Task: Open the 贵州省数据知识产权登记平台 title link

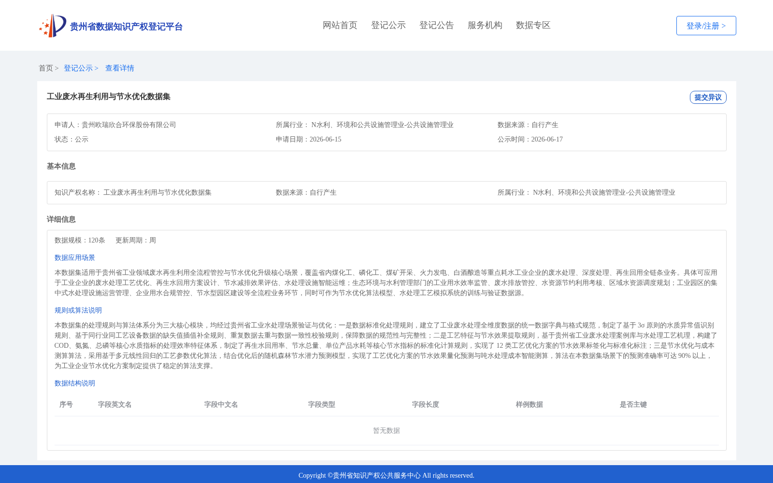Action: point(126,27)
